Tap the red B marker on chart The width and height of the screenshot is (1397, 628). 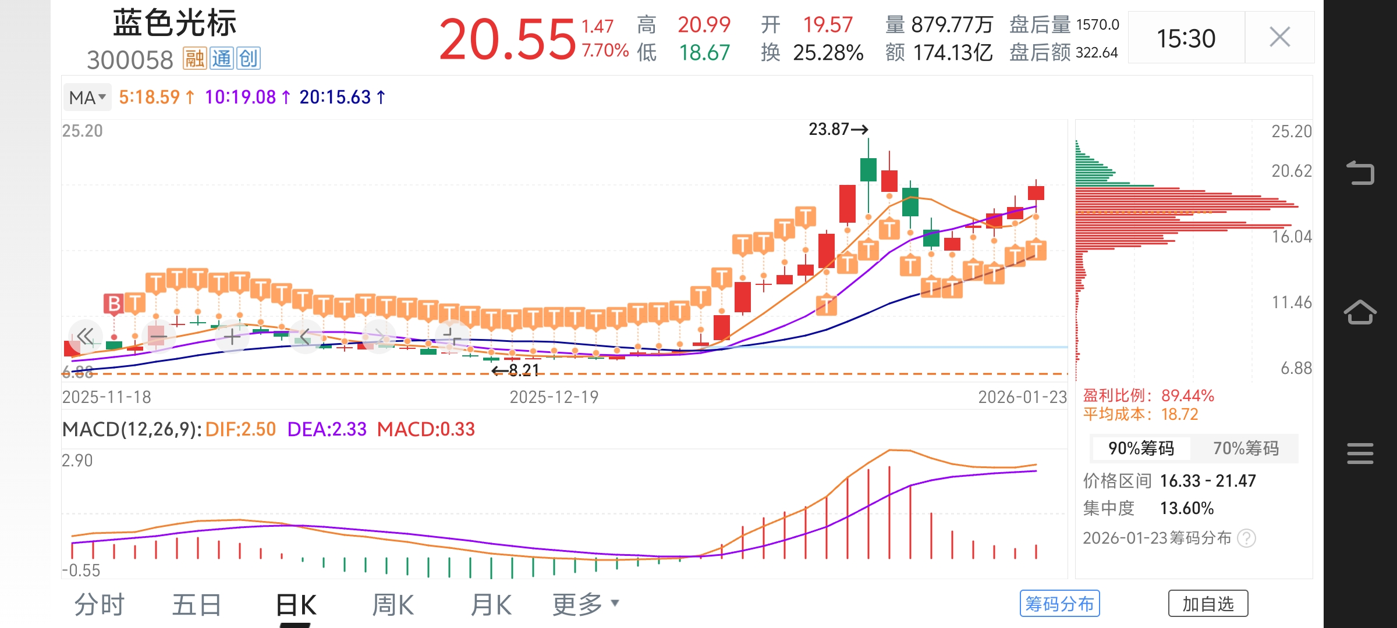(114, 303)
